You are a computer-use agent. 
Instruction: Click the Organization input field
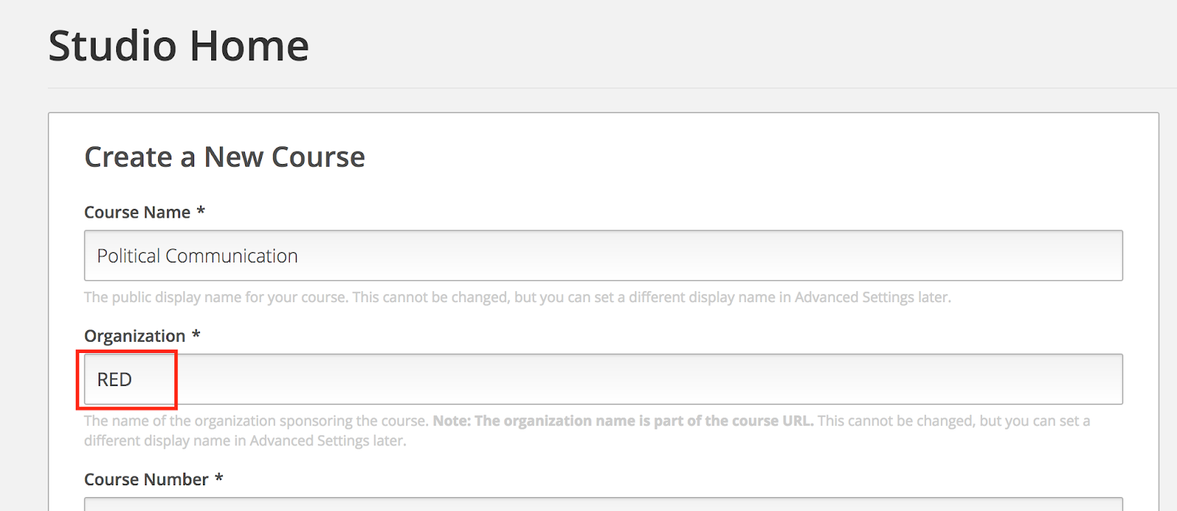click(588, 379)
